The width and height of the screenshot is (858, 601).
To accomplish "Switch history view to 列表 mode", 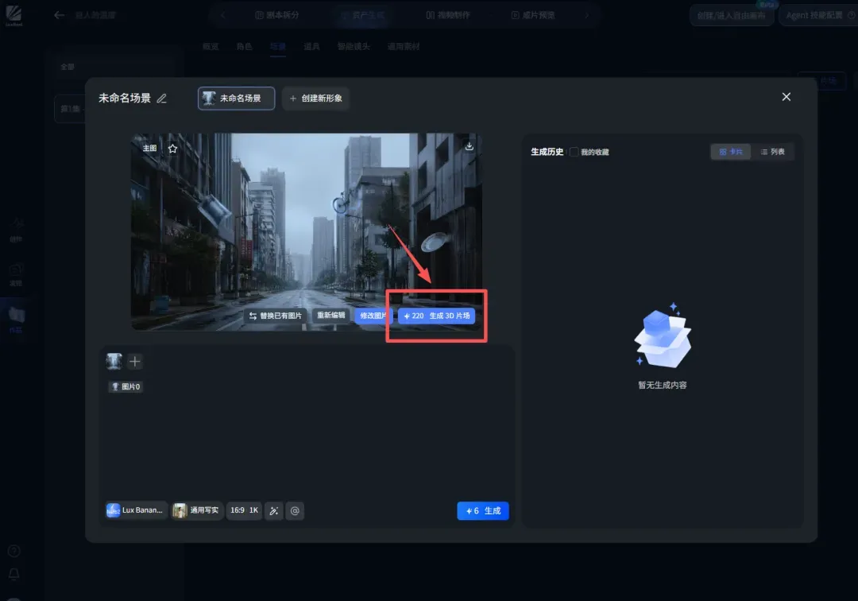I will pos(772,152).
